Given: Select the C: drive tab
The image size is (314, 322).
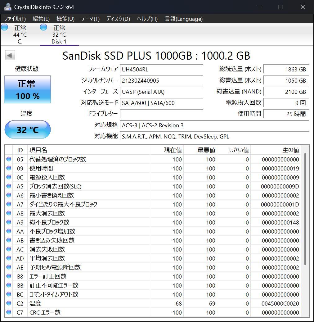Looking at the screenshot, I should pos(20,34).
